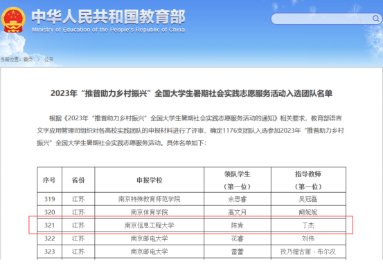The image size is (383, 273).
Task: Click the breadcrumb arrow separator
Action: point(38,59)
